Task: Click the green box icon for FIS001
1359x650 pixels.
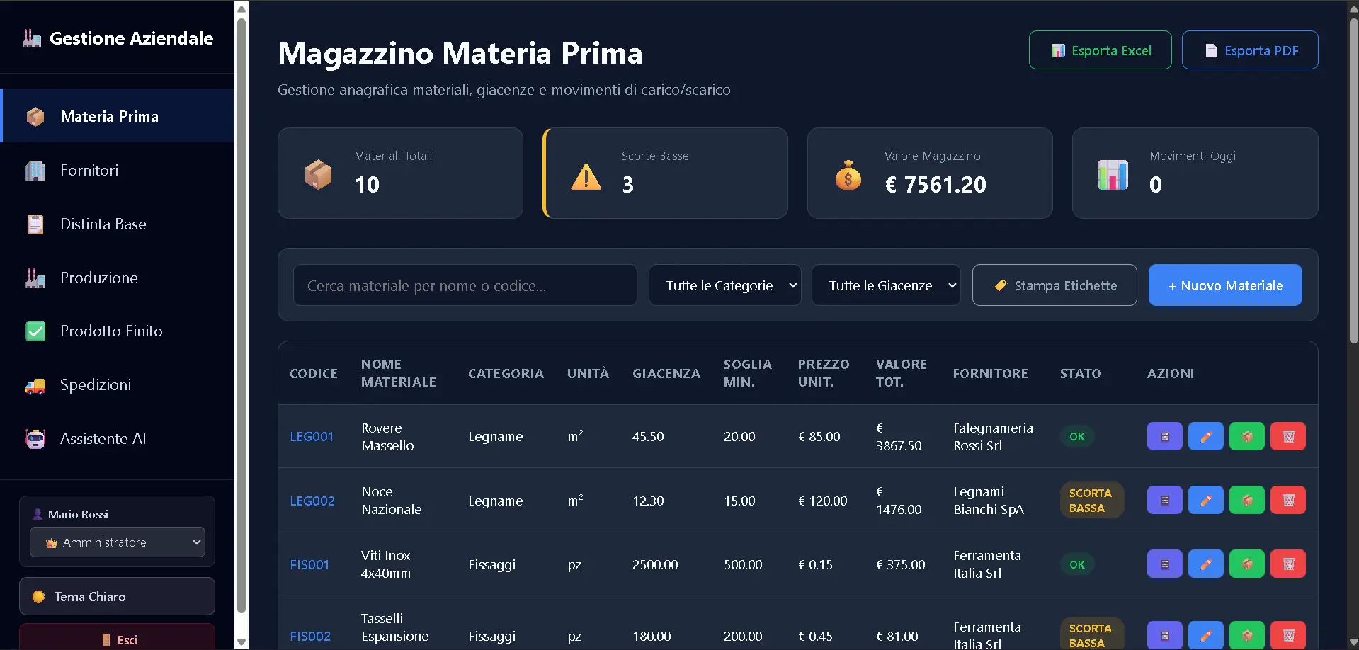Action: point(1247,564)
